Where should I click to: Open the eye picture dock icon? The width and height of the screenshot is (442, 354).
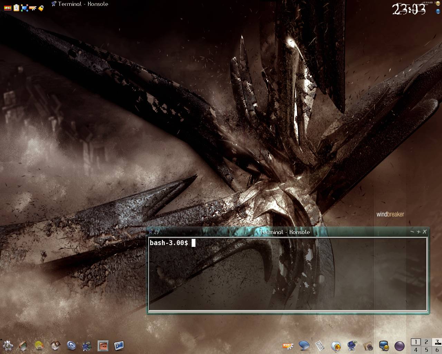[x=103, y=345]
